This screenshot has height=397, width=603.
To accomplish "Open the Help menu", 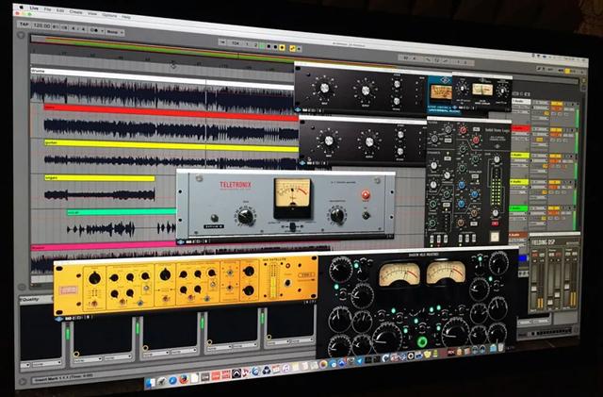I will click(126, 17).
